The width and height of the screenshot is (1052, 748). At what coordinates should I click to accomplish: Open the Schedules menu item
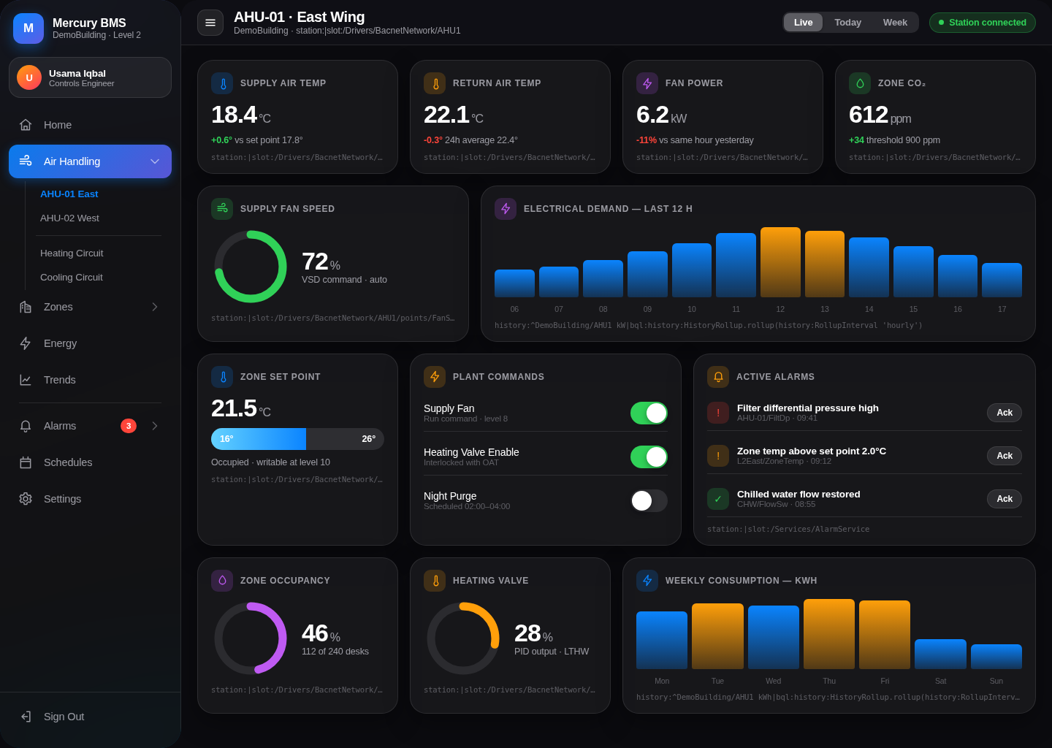coord(90,462)
